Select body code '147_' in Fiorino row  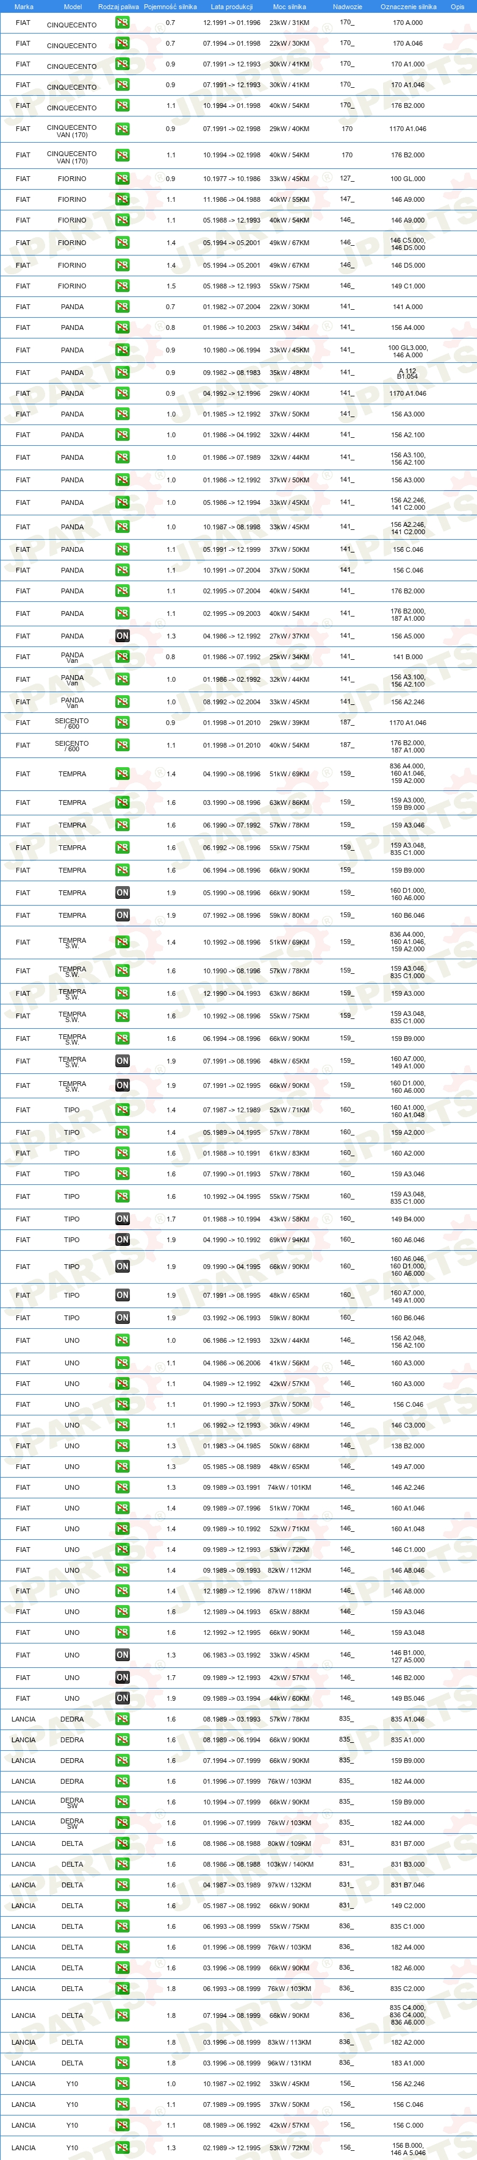(x=346, y=199)
